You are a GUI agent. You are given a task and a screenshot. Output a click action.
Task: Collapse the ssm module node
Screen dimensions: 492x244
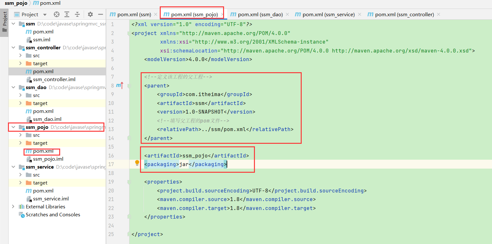tap(13, 24)
